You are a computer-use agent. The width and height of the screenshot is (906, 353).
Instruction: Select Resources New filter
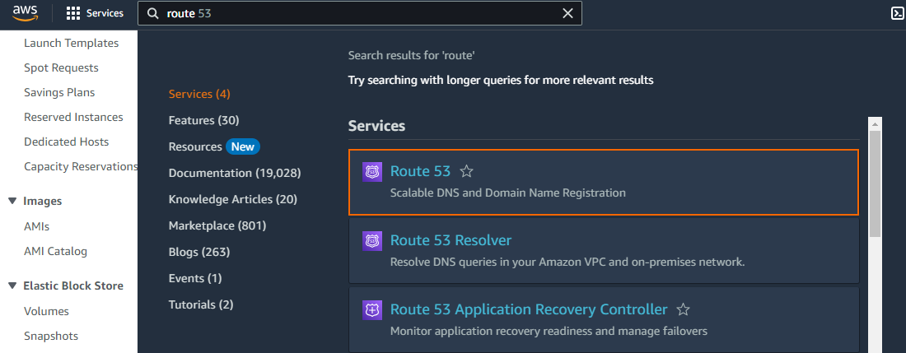[214, 146]
